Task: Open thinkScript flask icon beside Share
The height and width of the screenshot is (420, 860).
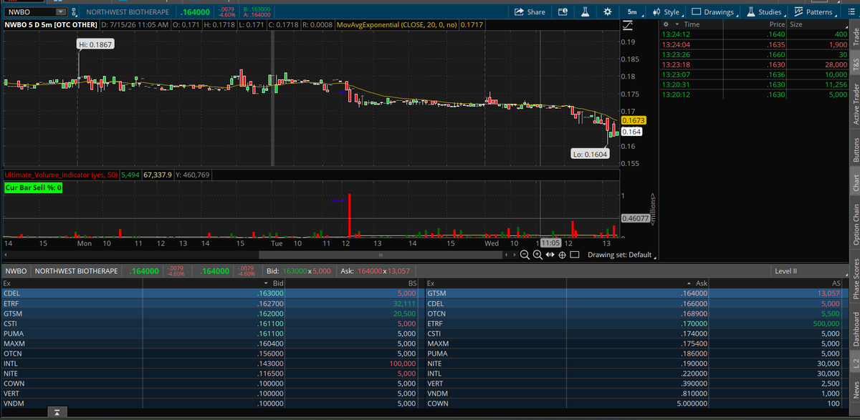Action: point(585,12)
